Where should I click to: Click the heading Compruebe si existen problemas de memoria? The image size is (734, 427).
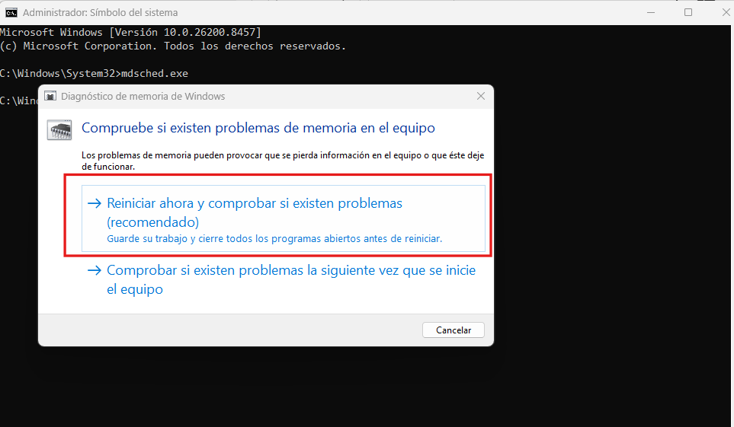(x=258, y=128)
